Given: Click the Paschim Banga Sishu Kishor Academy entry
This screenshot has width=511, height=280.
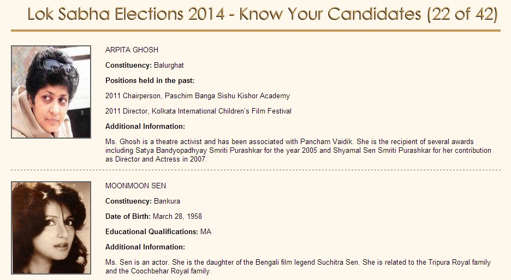Looking at the screenshot, I should click(197, 96).
